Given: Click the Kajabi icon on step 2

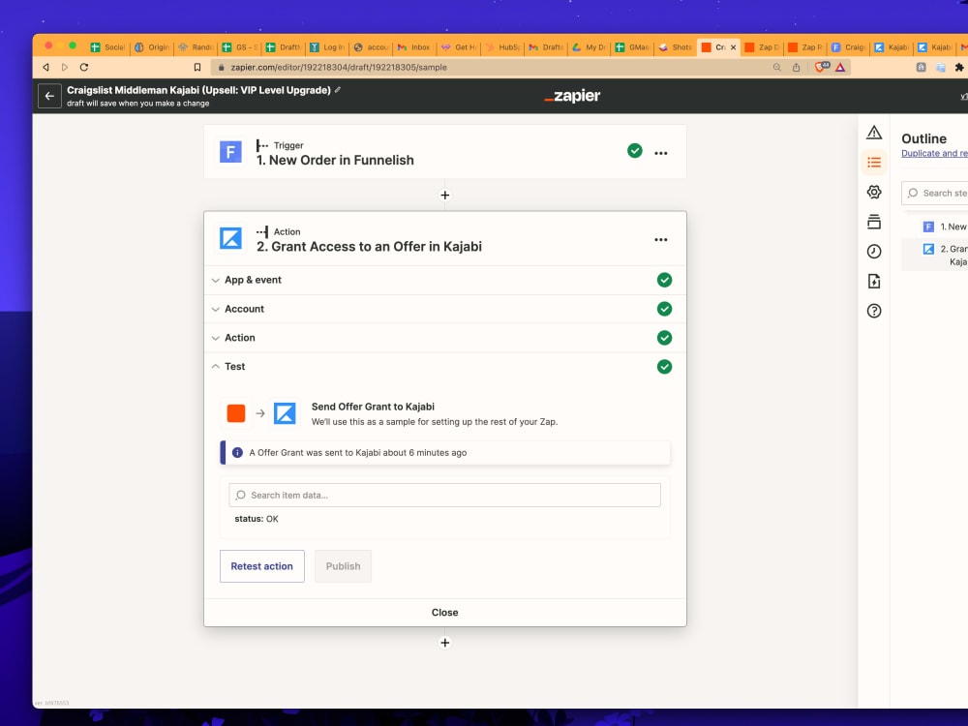Looking at the screenshot, I should (x=230, y=238).
